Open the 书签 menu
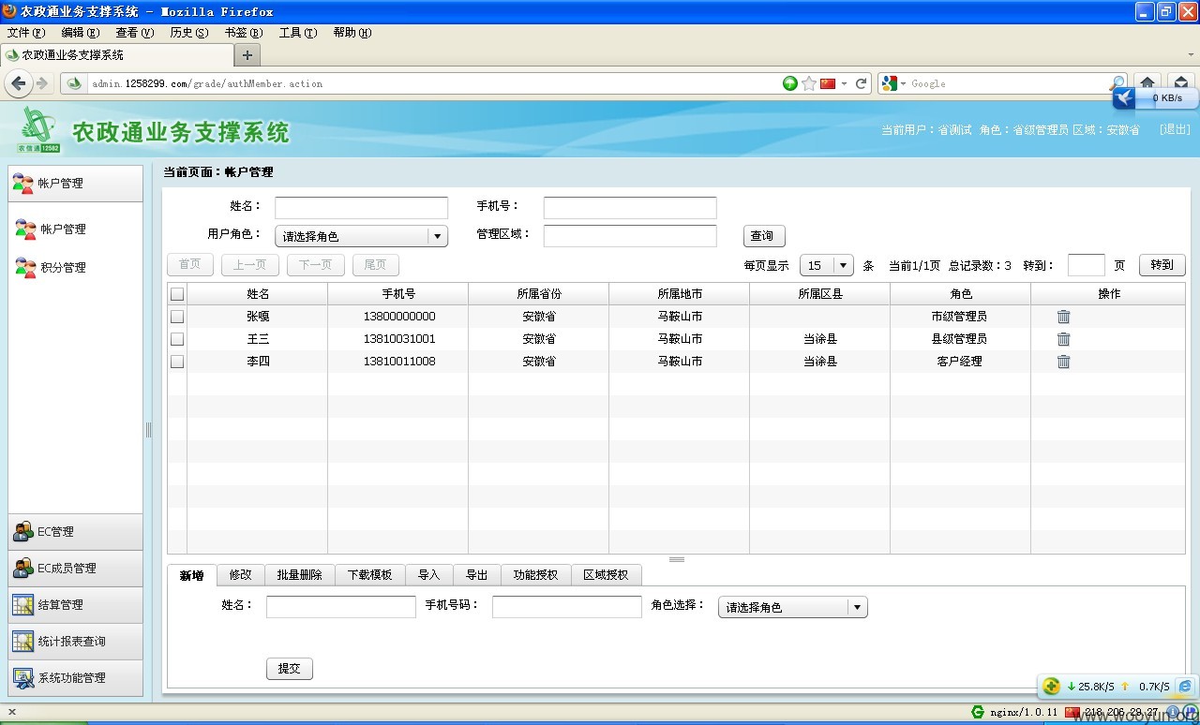This screenshot has width=1200, height=725. [244, 33]
